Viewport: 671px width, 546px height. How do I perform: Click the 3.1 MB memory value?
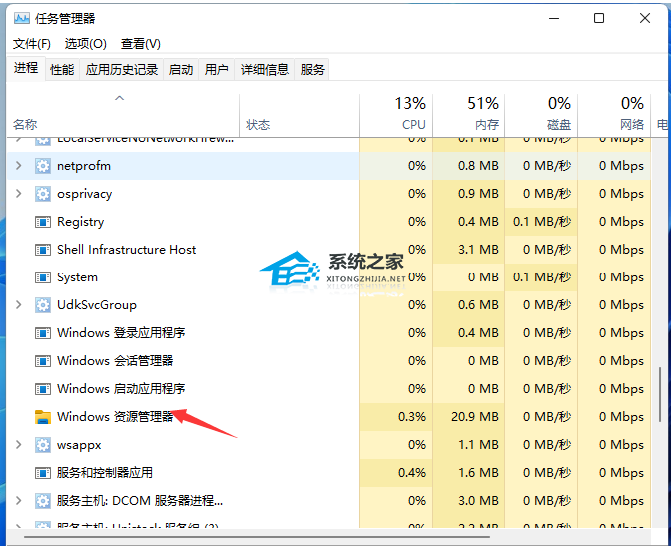pos(478,250)
